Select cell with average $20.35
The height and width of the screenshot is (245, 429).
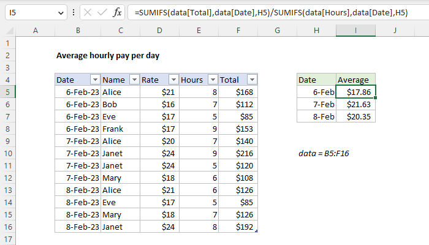pyautogui.click(x=355, y=117)
